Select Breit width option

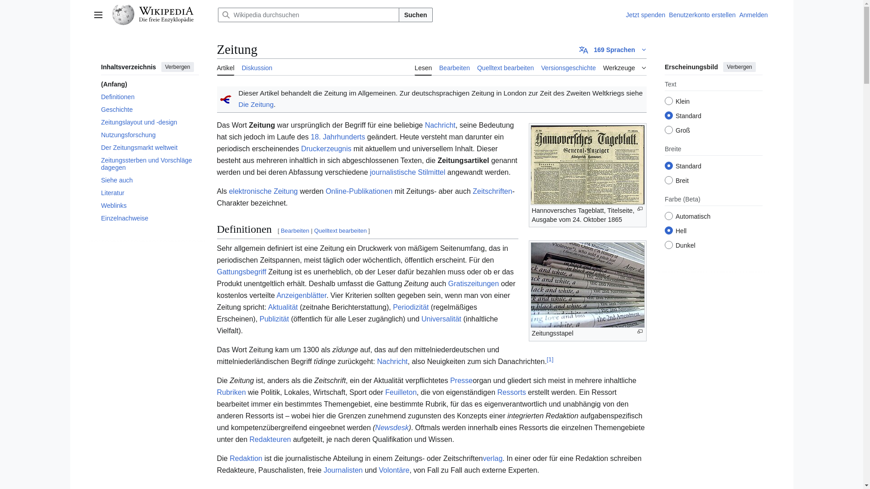point(669,180)
